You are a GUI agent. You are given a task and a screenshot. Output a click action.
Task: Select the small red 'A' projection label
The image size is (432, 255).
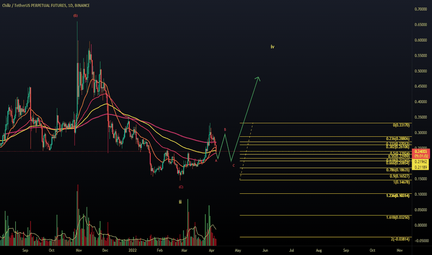(x=216, y=160)
